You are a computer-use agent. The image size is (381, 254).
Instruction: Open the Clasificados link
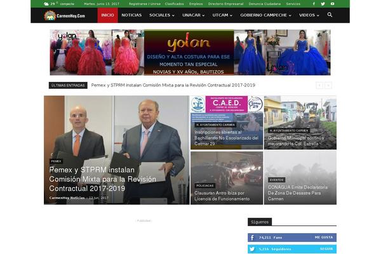point(174,4)
